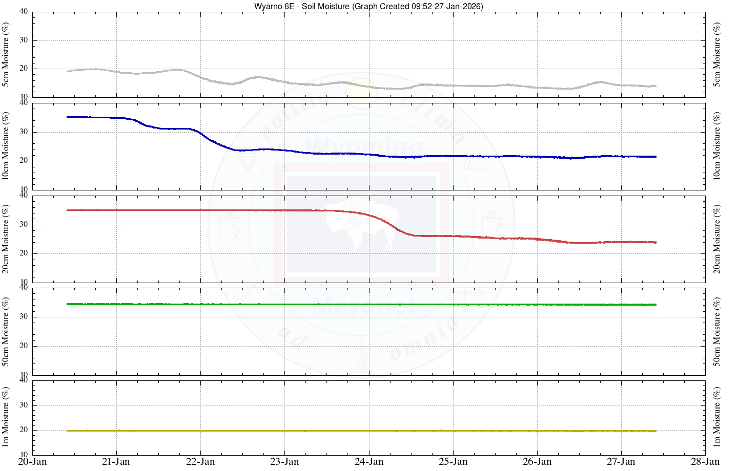Image resolution: width=738 pixels, height=471 pixels.
Task: Select the 27-Jan x-axis label
Action: [621, 462]
